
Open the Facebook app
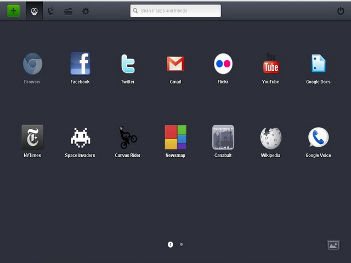(80, 64)
